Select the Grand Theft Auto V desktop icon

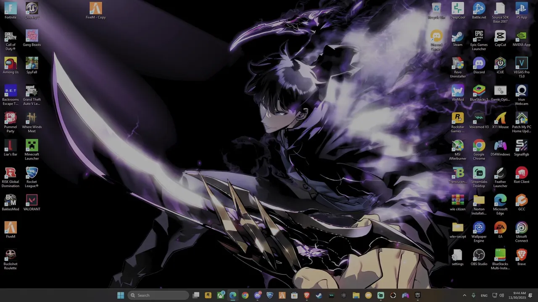(x=32, y=95)
